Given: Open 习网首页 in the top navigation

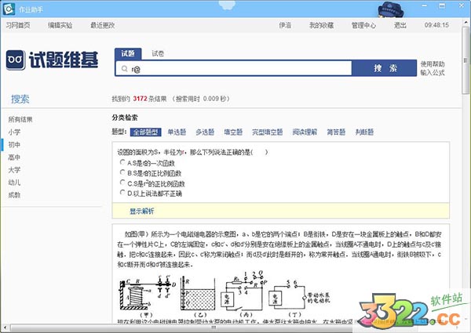Looking at the screenshot, I should point(18,25).
